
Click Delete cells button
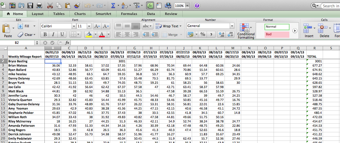pos(324,31)
